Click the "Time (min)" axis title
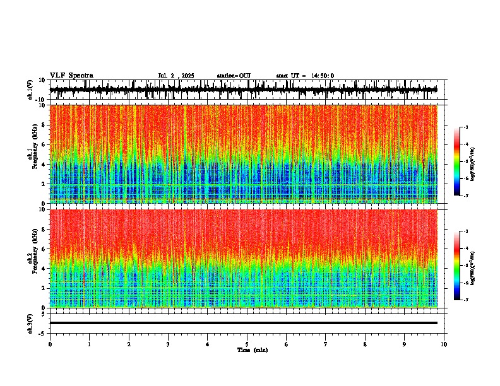The width and height of the screenshot is (500, 386). pos(253,350)
